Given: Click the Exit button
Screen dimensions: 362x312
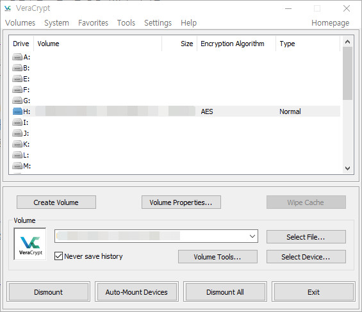Looking at the screenshot, I should pyautogui.click(x=313, y=292).
